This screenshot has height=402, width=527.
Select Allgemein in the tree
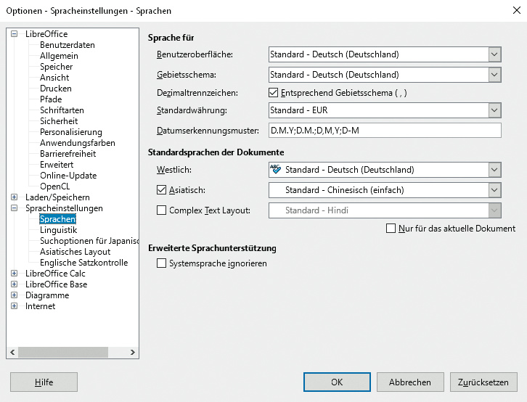point(59,56)
